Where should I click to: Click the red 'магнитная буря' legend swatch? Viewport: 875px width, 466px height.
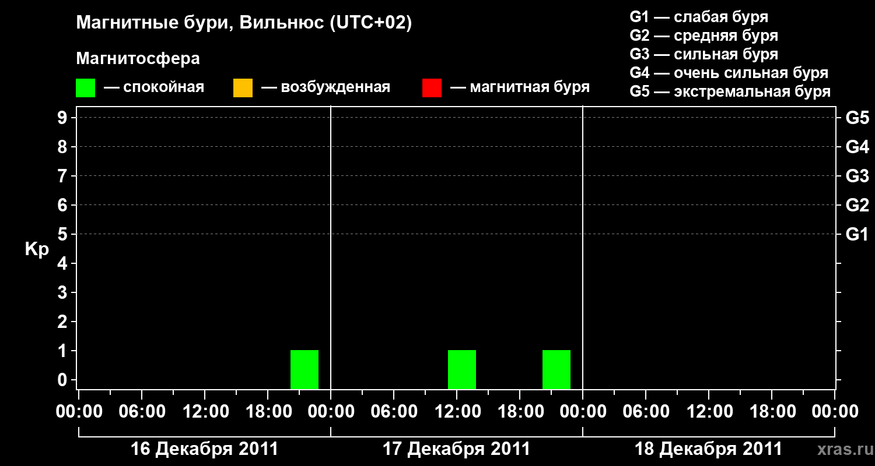432,87
